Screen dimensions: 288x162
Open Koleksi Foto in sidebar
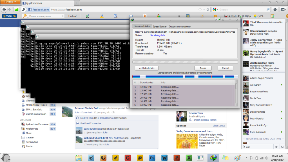pyautogui.click(x=32, y=128)
